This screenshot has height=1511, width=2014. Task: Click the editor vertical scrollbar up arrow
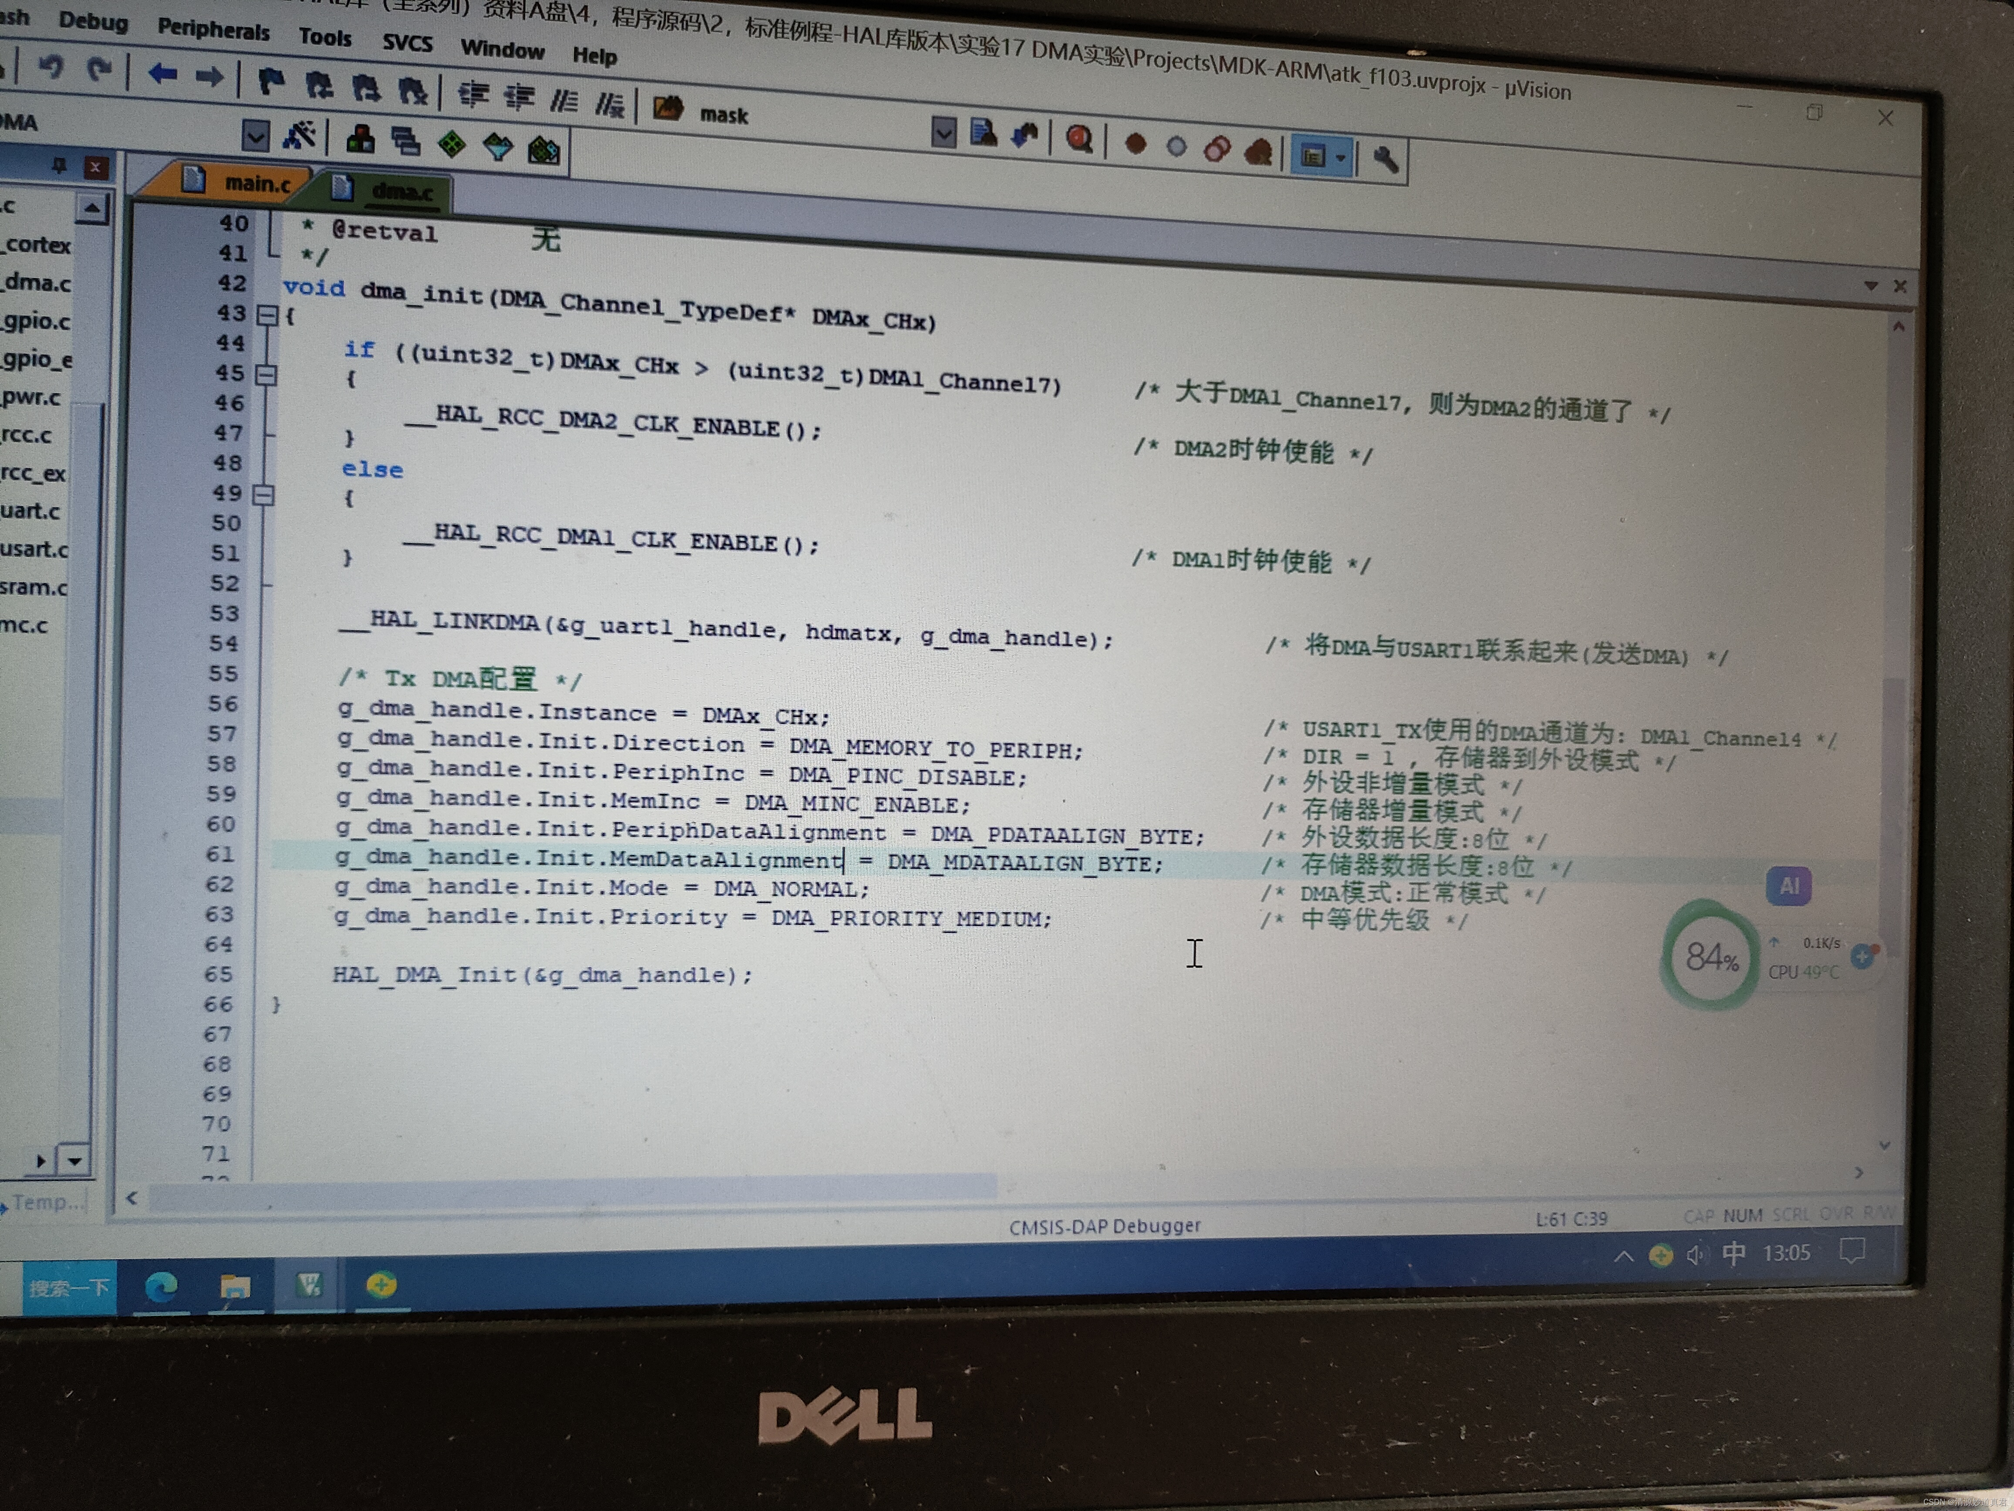(x=1899, y=326)
